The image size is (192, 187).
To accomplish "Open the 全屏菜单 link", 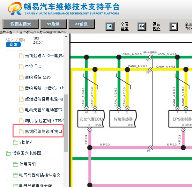I will 124,26.
